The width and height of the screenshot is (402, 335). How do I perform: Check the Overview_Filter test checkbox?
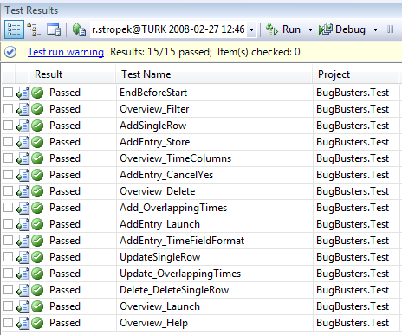8,109
